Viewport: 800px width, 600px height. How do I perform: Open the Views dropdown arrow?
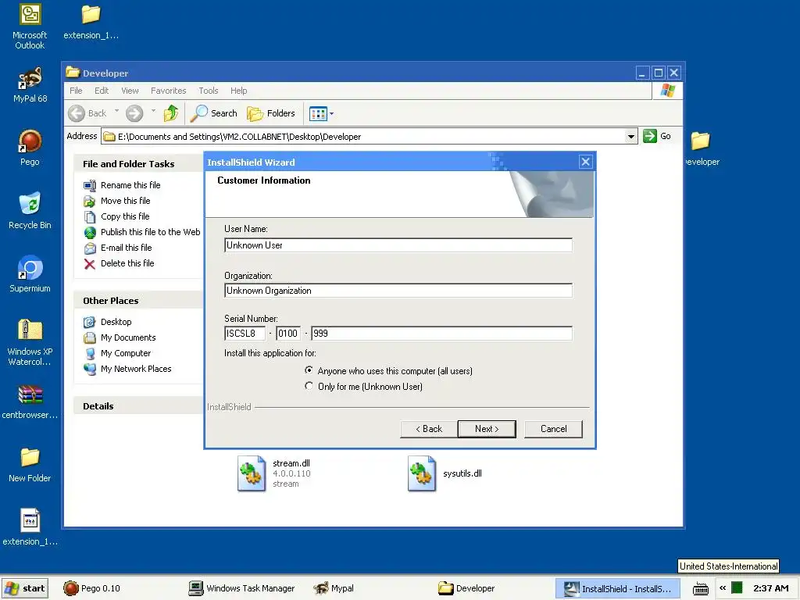coord(331,113)
